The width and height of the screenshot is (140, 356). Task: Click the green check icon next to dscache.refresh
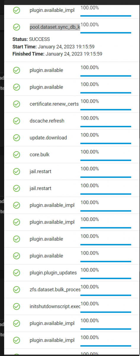pyautogui.click(x=17, y=121)
